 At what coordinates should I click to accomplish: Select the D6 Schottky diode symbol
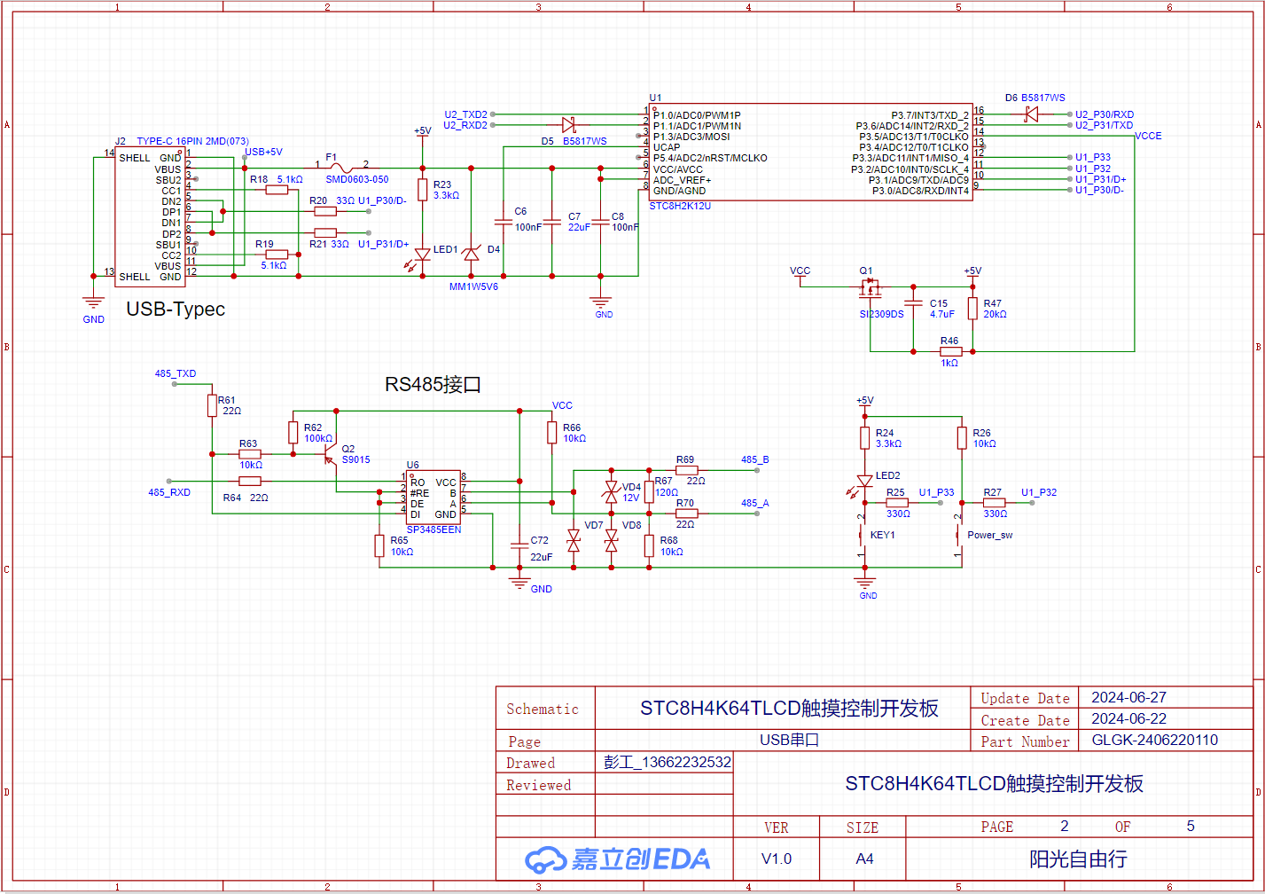(x=1031, y=114)
